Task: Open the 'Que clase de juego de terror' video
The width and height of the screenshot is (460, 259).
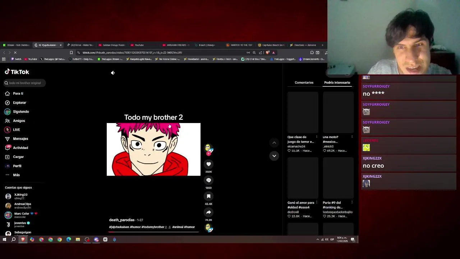Action: [x=303, y=112]
